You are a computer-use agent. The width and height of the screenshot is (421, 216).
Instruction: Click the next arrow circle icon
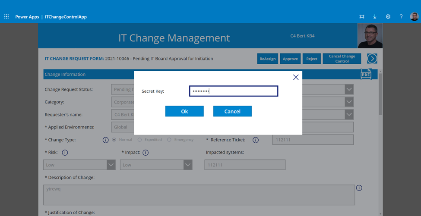(x=372, y=59)
